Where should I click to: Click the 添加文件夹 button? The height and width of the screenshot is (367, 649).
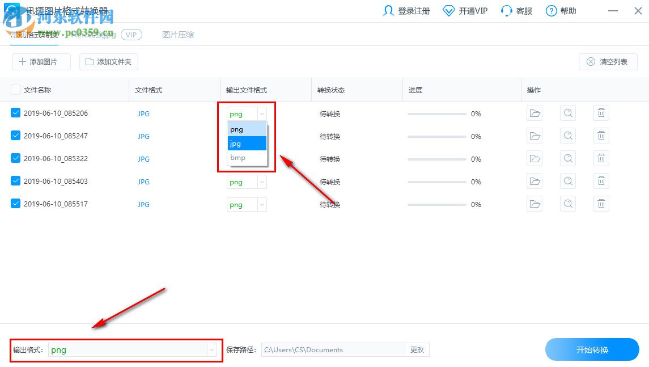click(x=108, y=62)
